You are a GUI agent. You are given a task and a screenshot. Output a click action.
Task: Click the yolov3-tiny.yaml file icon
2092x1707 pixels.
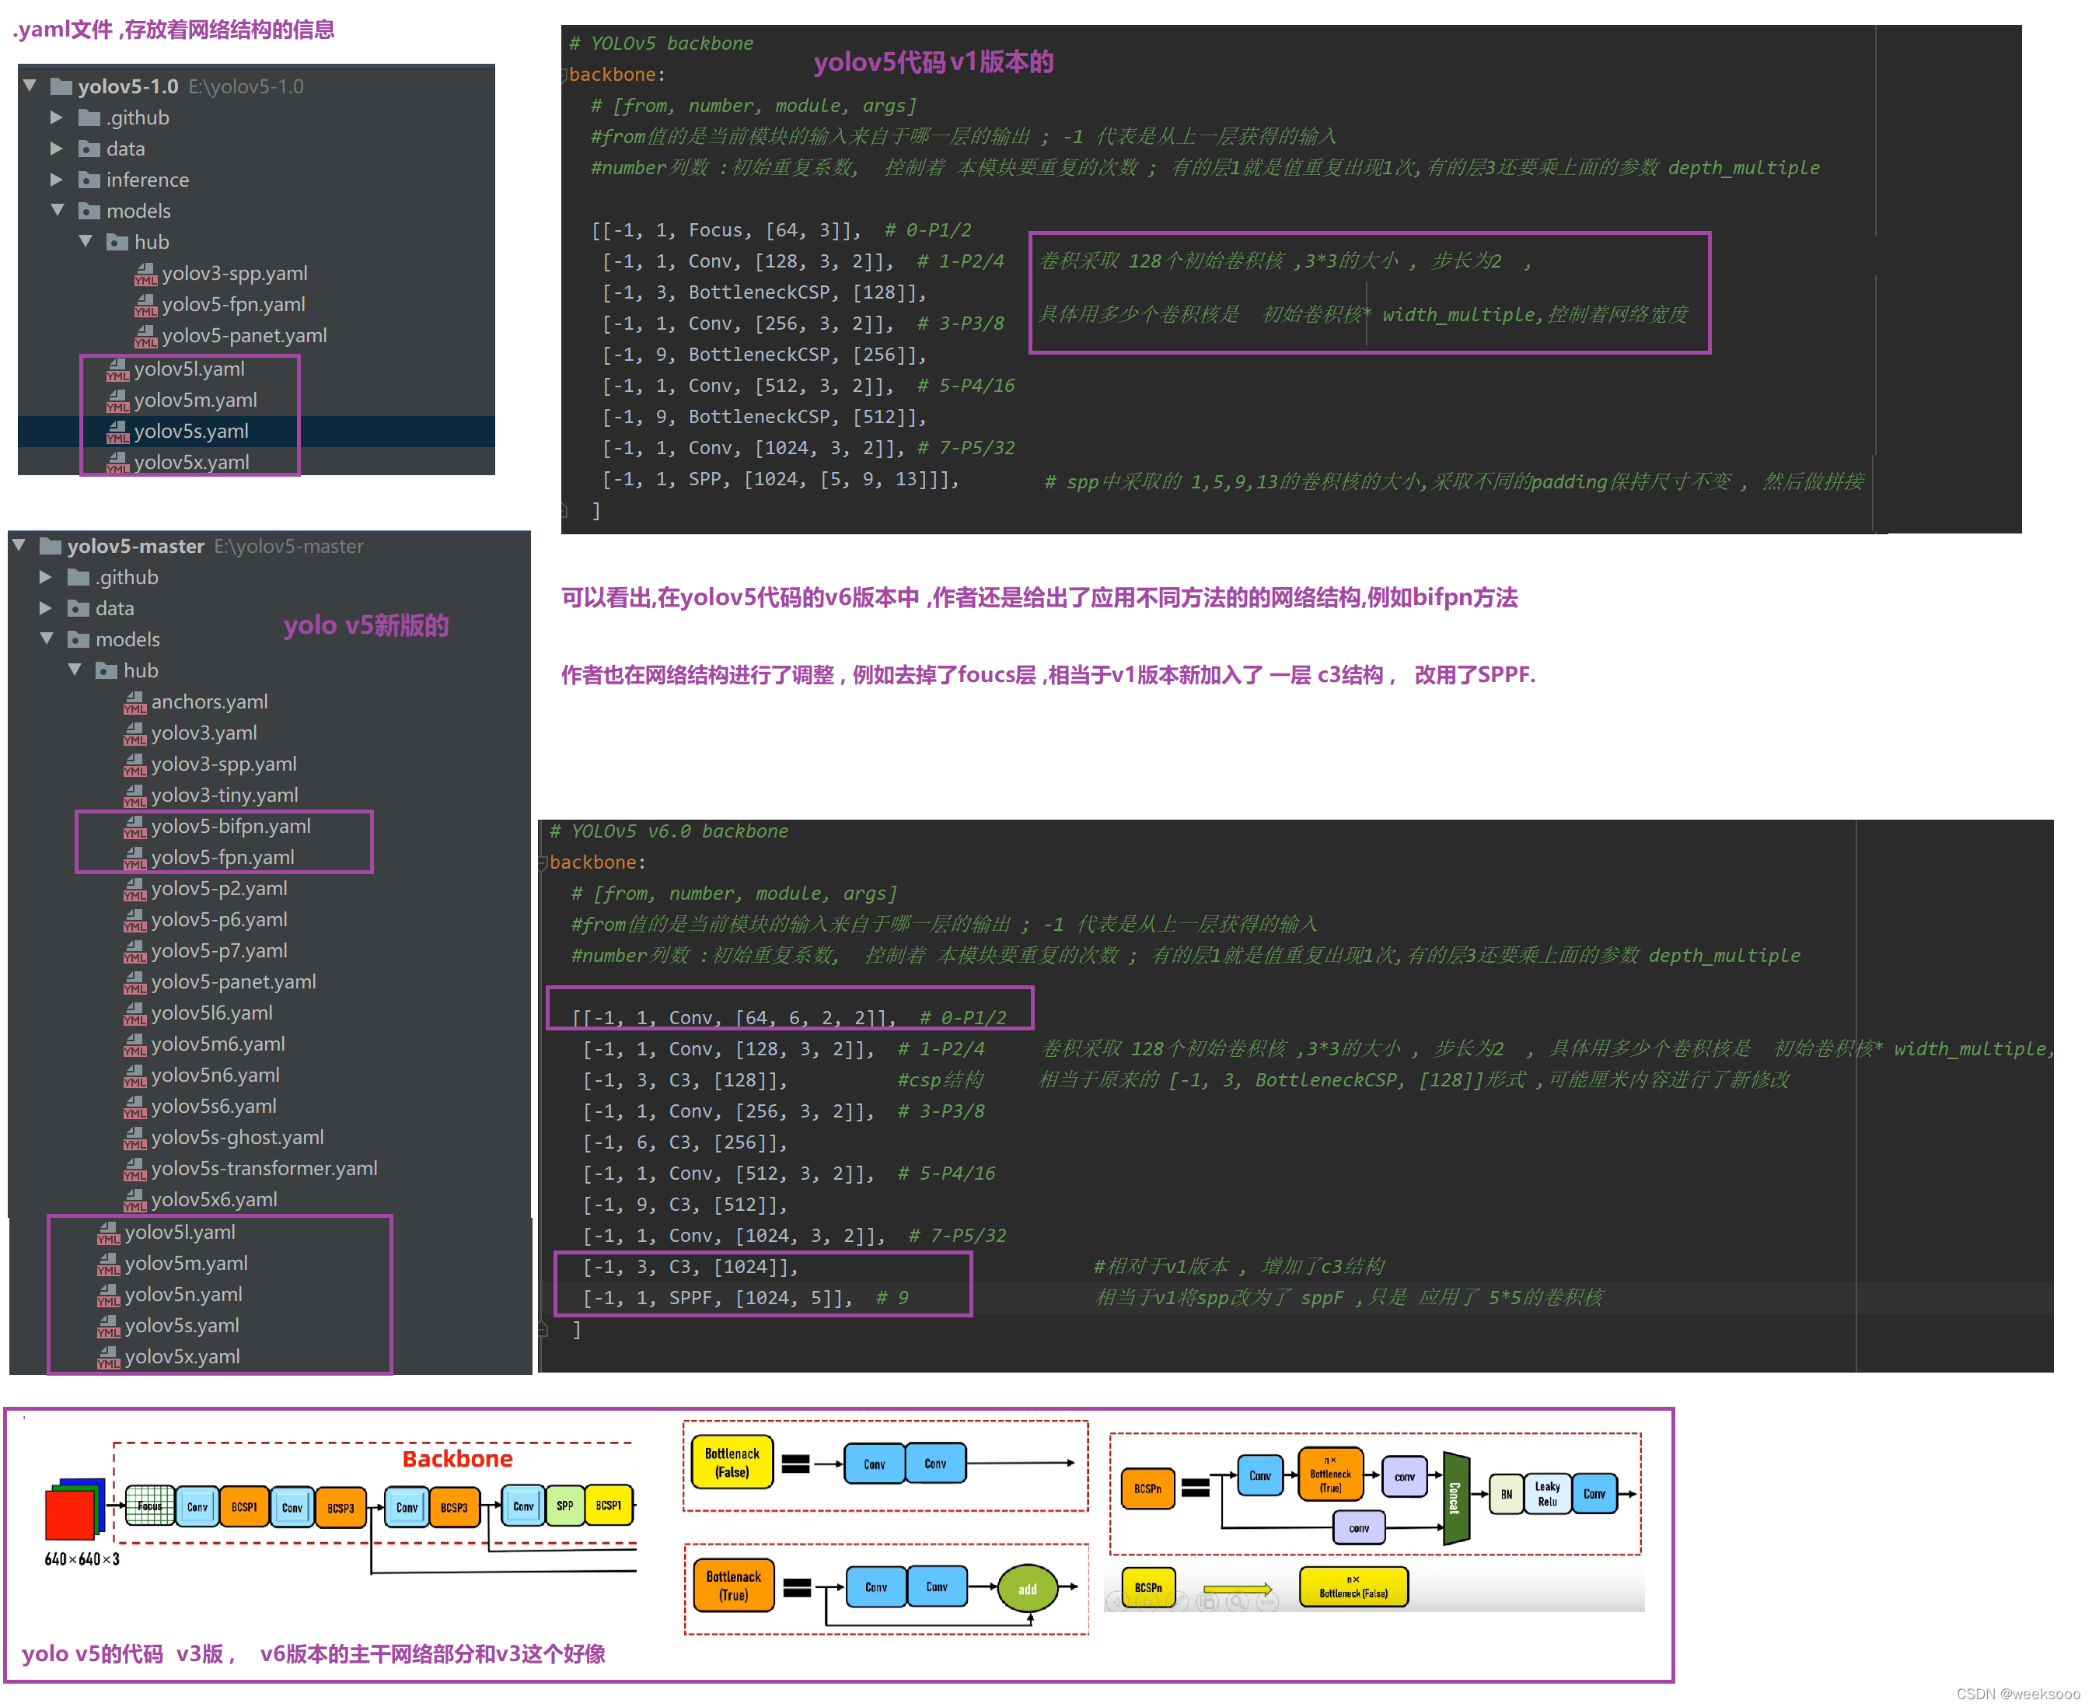click(x=134, y=796)
